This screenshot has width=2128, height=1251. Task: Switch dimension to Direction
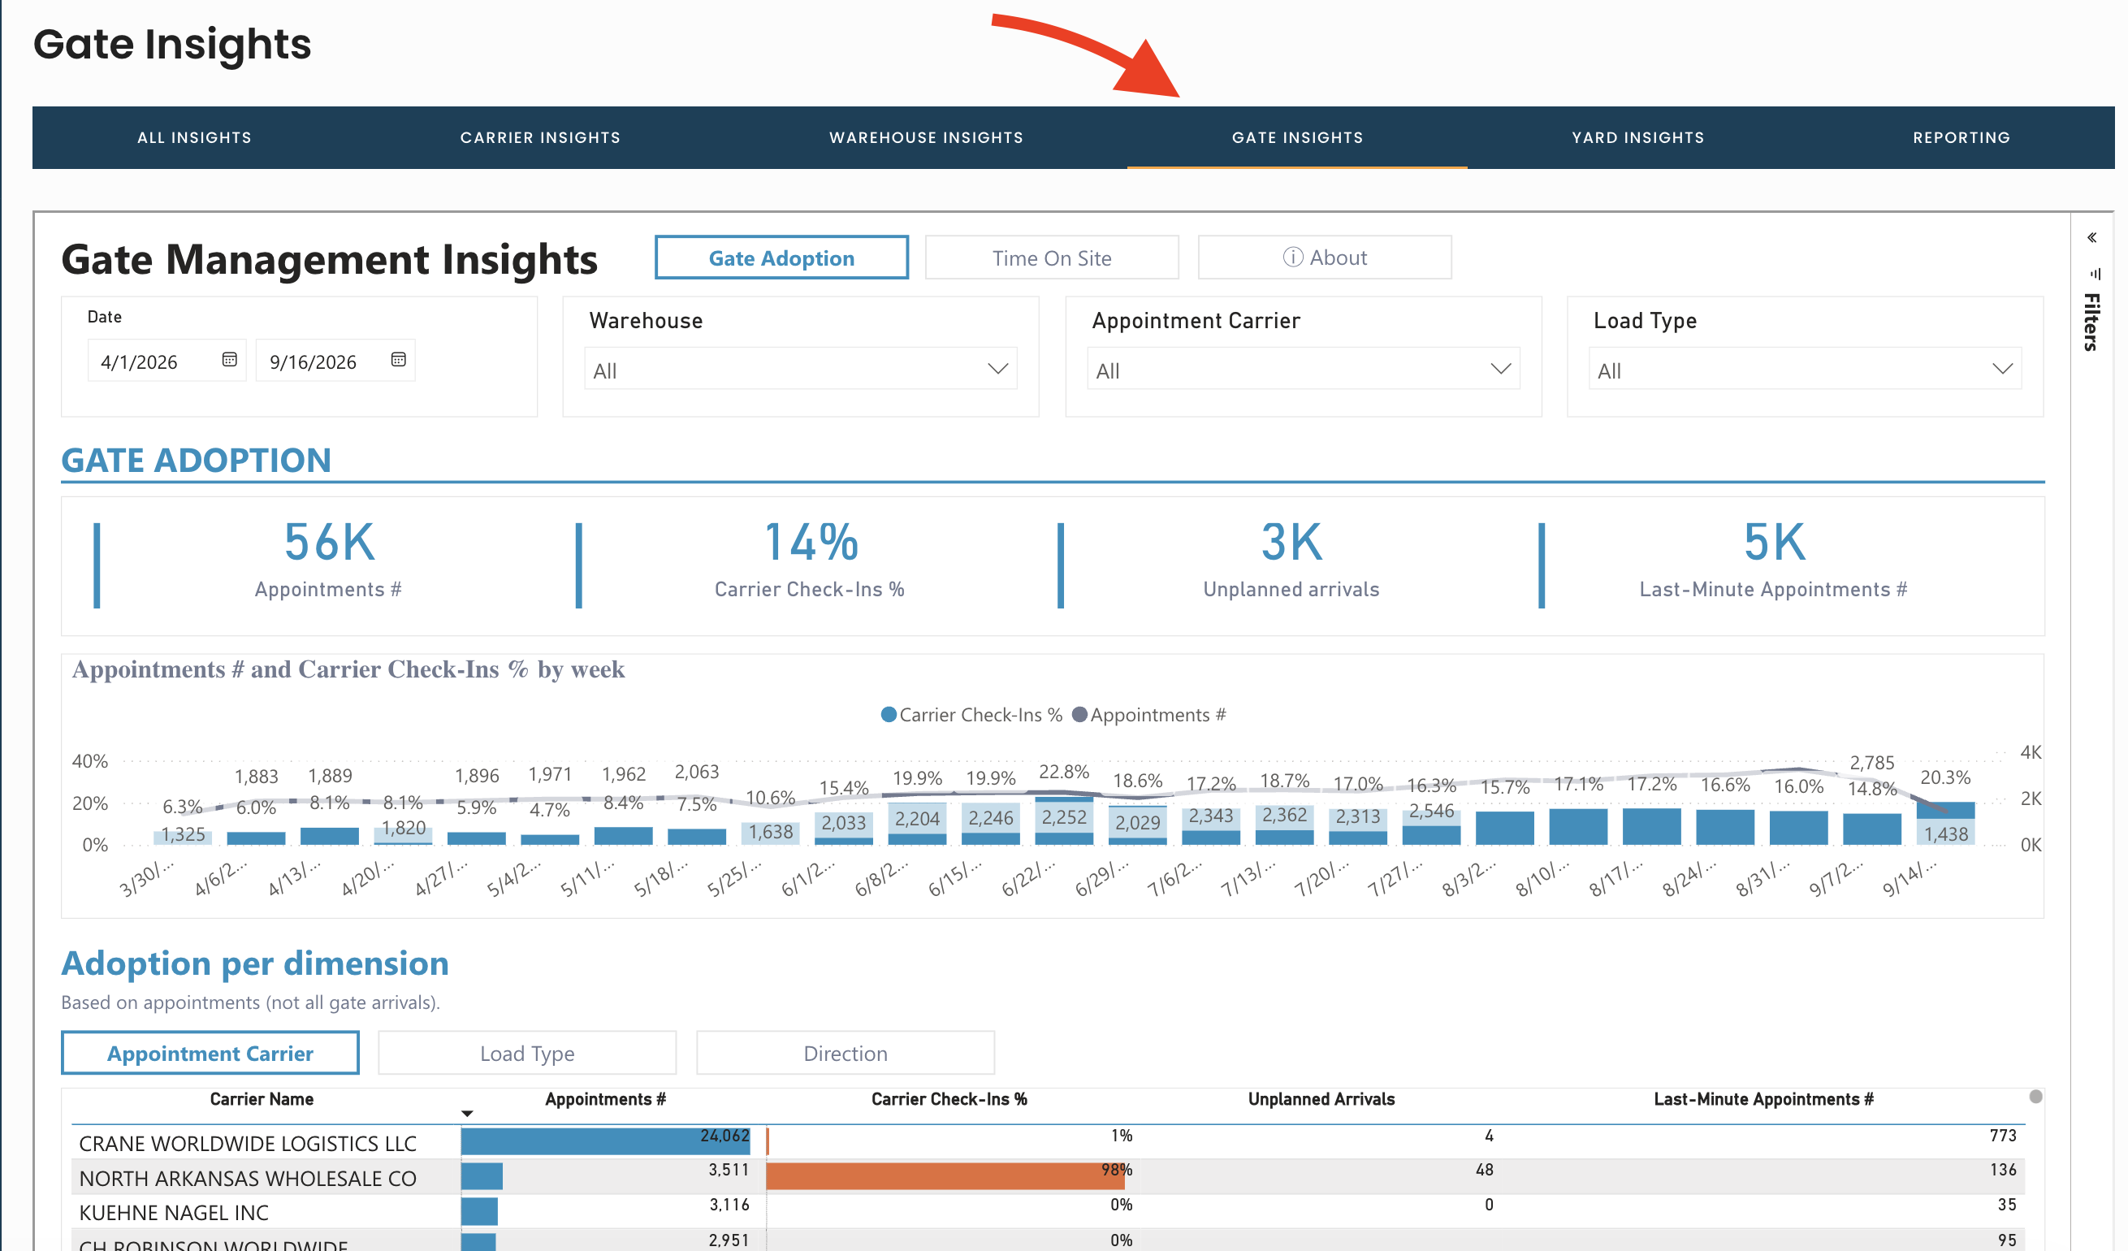pos(846,1054)
